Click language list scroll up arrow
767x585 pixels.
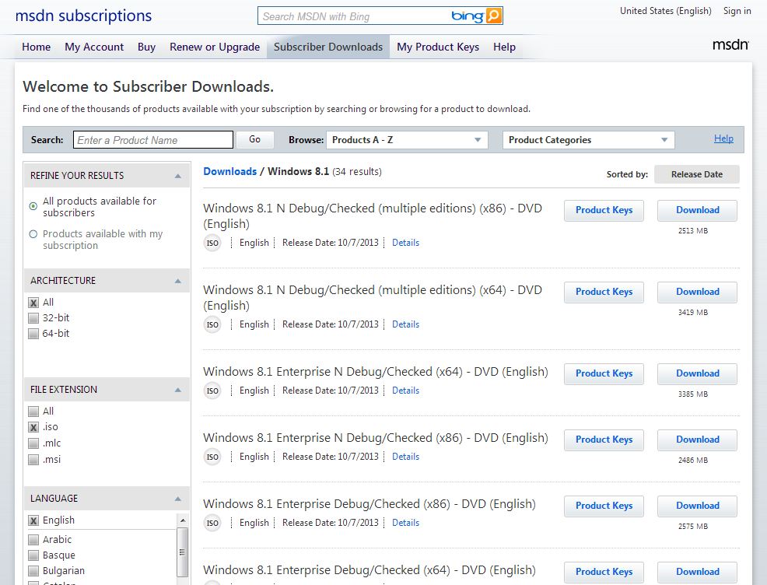pos(182,520)
